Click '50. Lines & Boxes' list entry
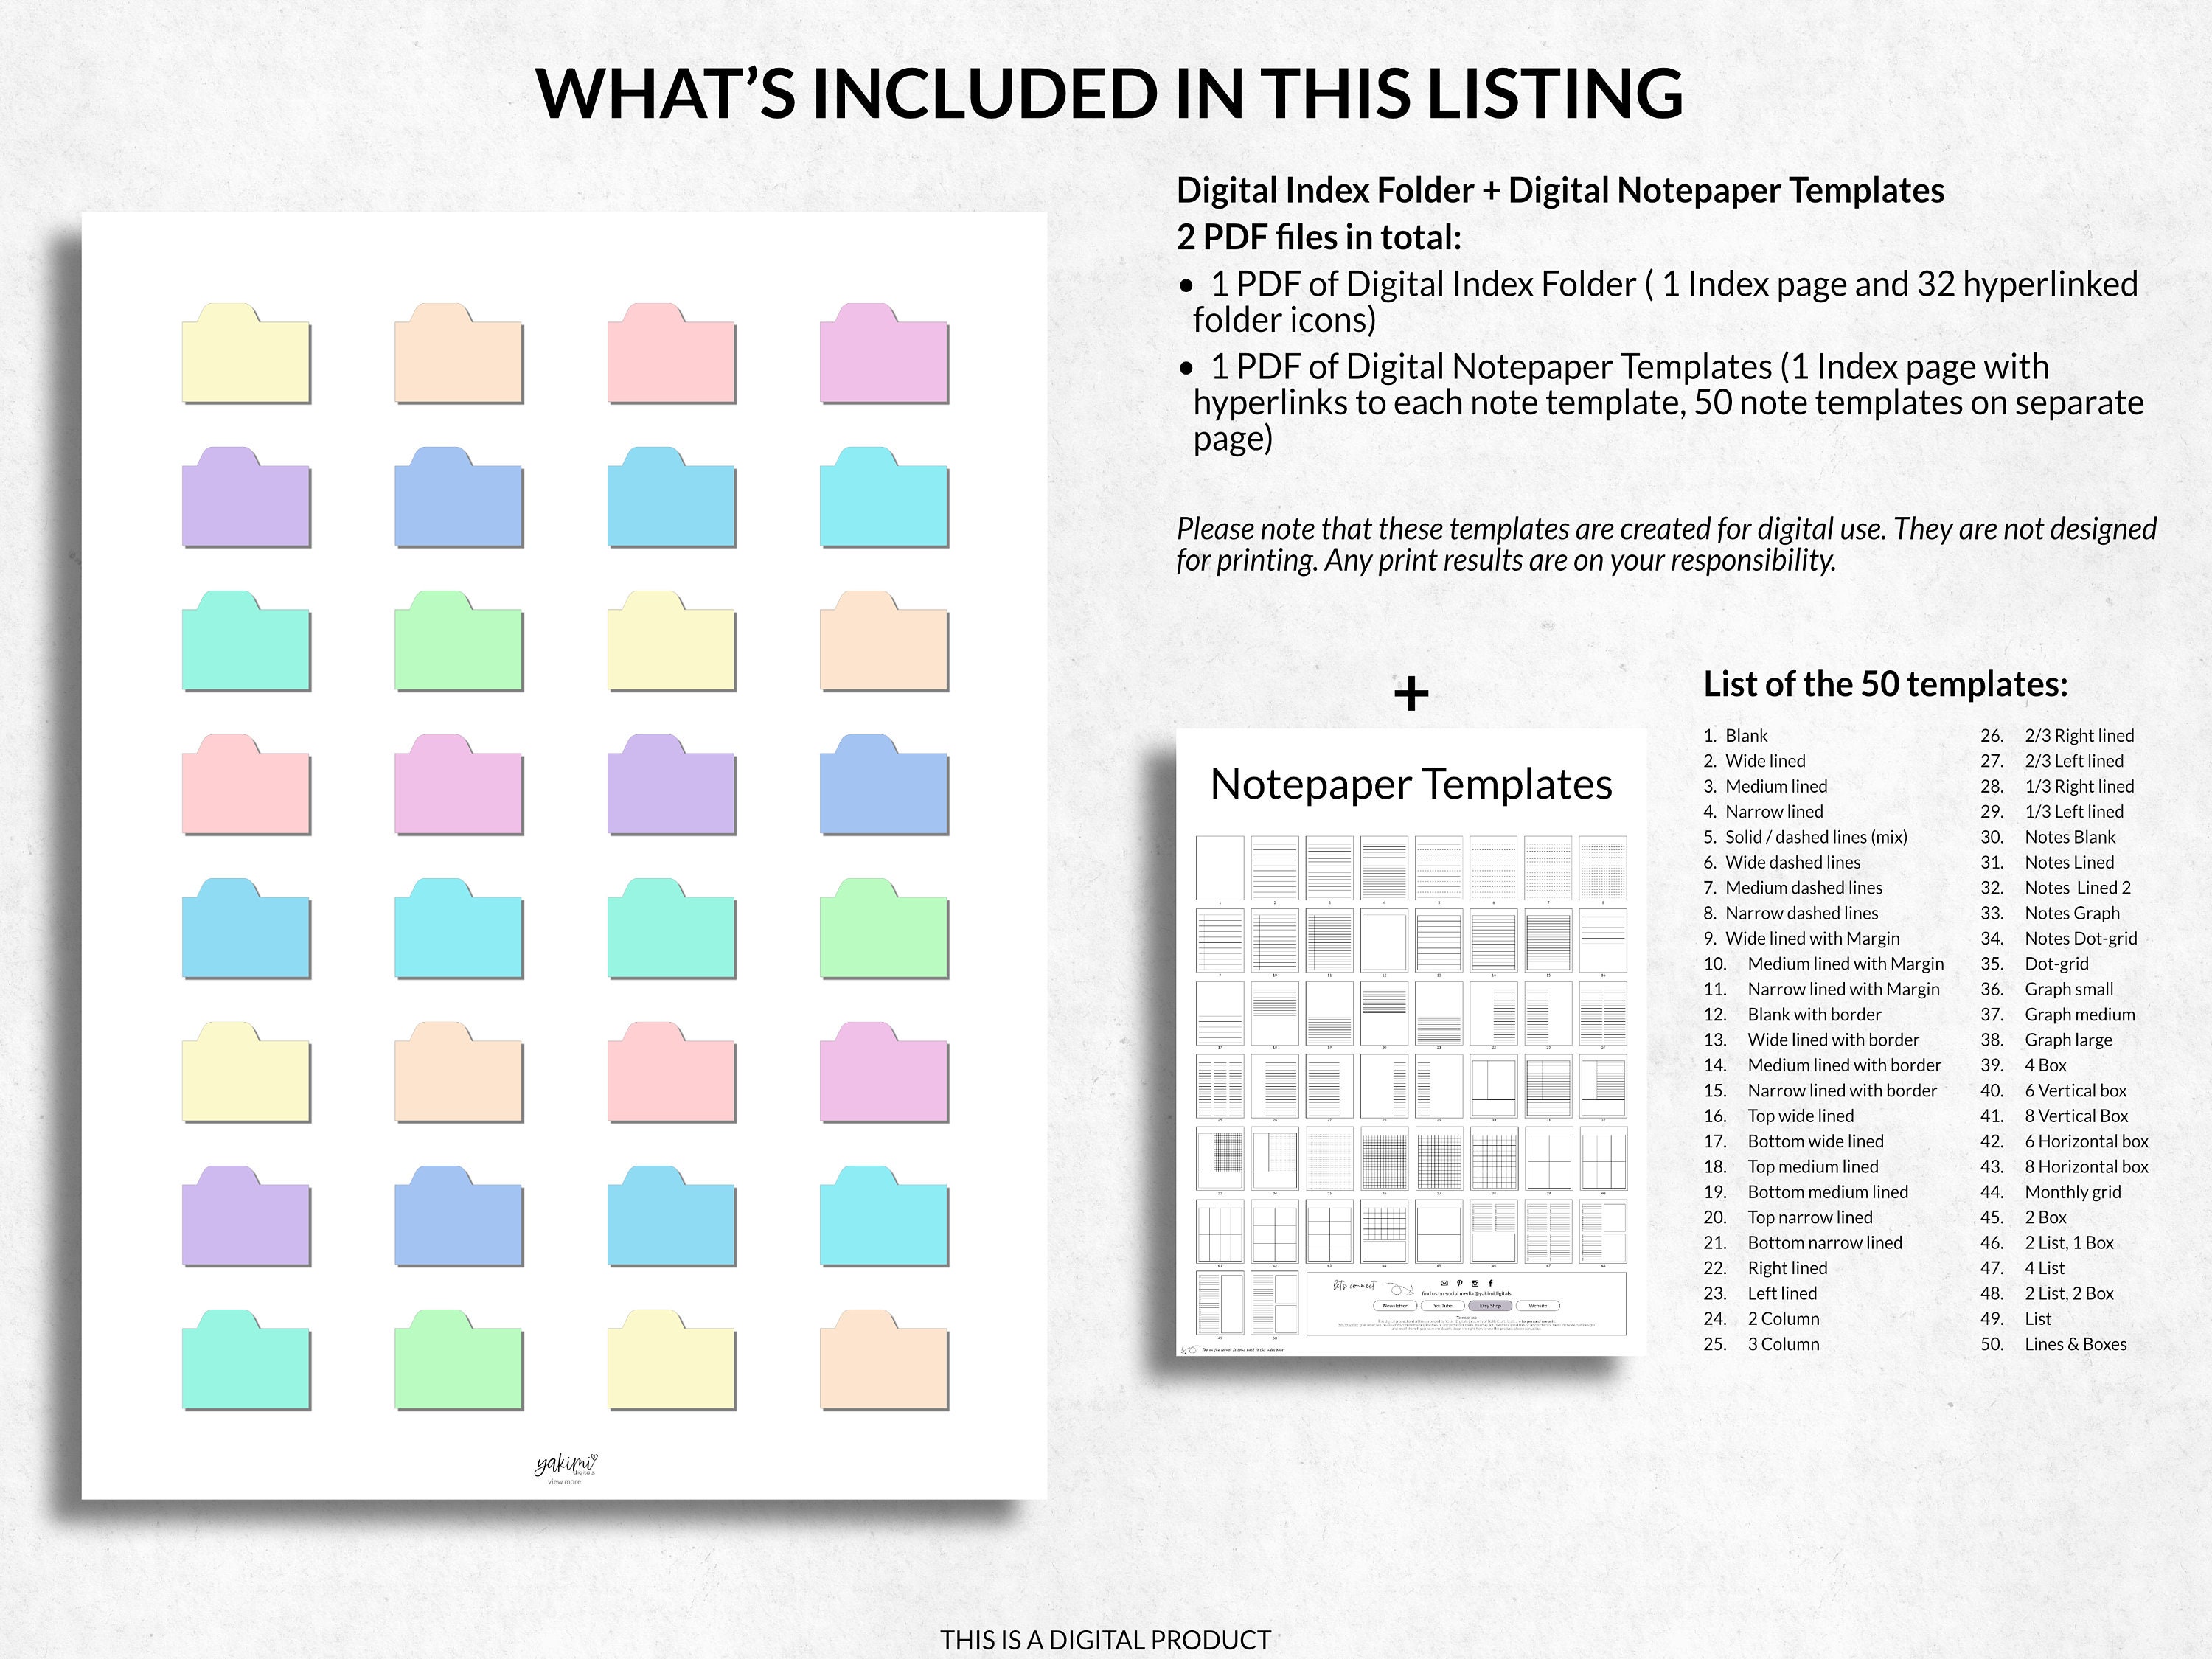The height and width of the screenshot is (1659, 2212). (2053, 1345)
